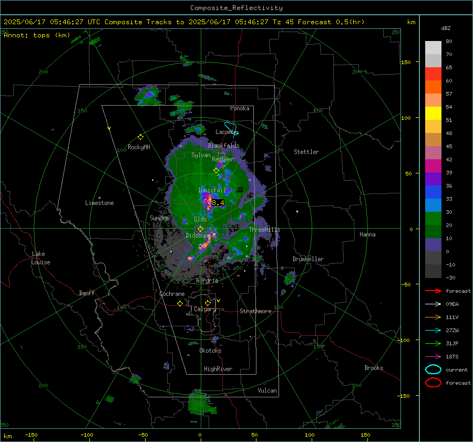Click the yellow diamond marker above Calgary
The width and height of the screenshot is (473, 442).
tap(208, 303)
